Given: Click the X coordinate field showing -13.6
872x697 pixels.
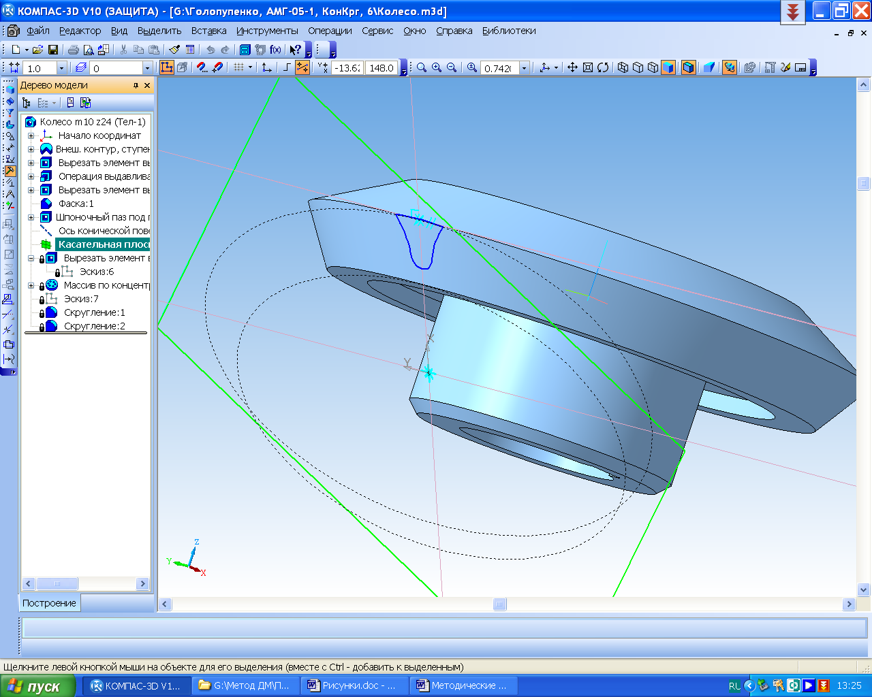Looking at the screenshot, I should pyautogui.click(x=347, y=68).
